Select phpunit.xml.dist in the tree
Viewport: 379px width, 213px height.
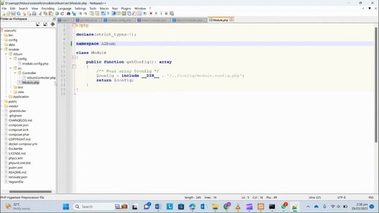[x=20, y=163]
